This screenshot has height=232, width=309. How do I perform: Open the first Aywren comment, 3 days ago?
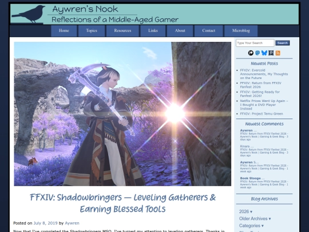coord(264,135)
